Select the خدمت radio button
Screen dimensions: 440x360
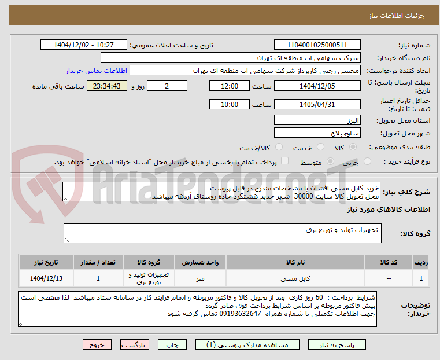click(320, 147)
